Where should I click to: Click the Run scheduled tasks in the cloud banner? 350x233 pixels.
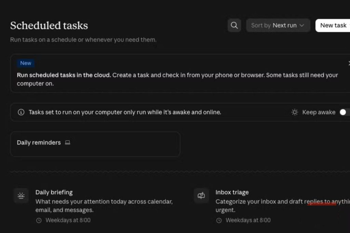pos(180,73)
